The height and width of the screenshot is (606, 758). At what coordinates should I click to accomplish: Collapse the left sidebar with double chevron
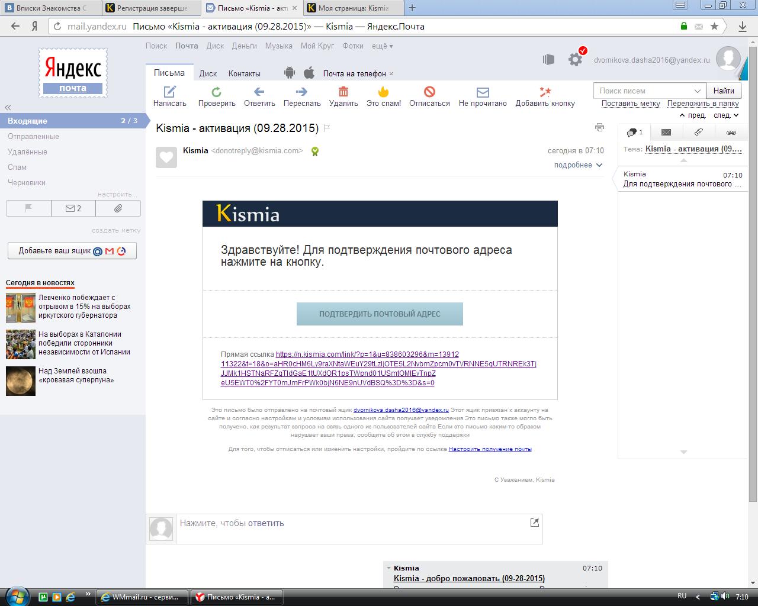point(8,107)
